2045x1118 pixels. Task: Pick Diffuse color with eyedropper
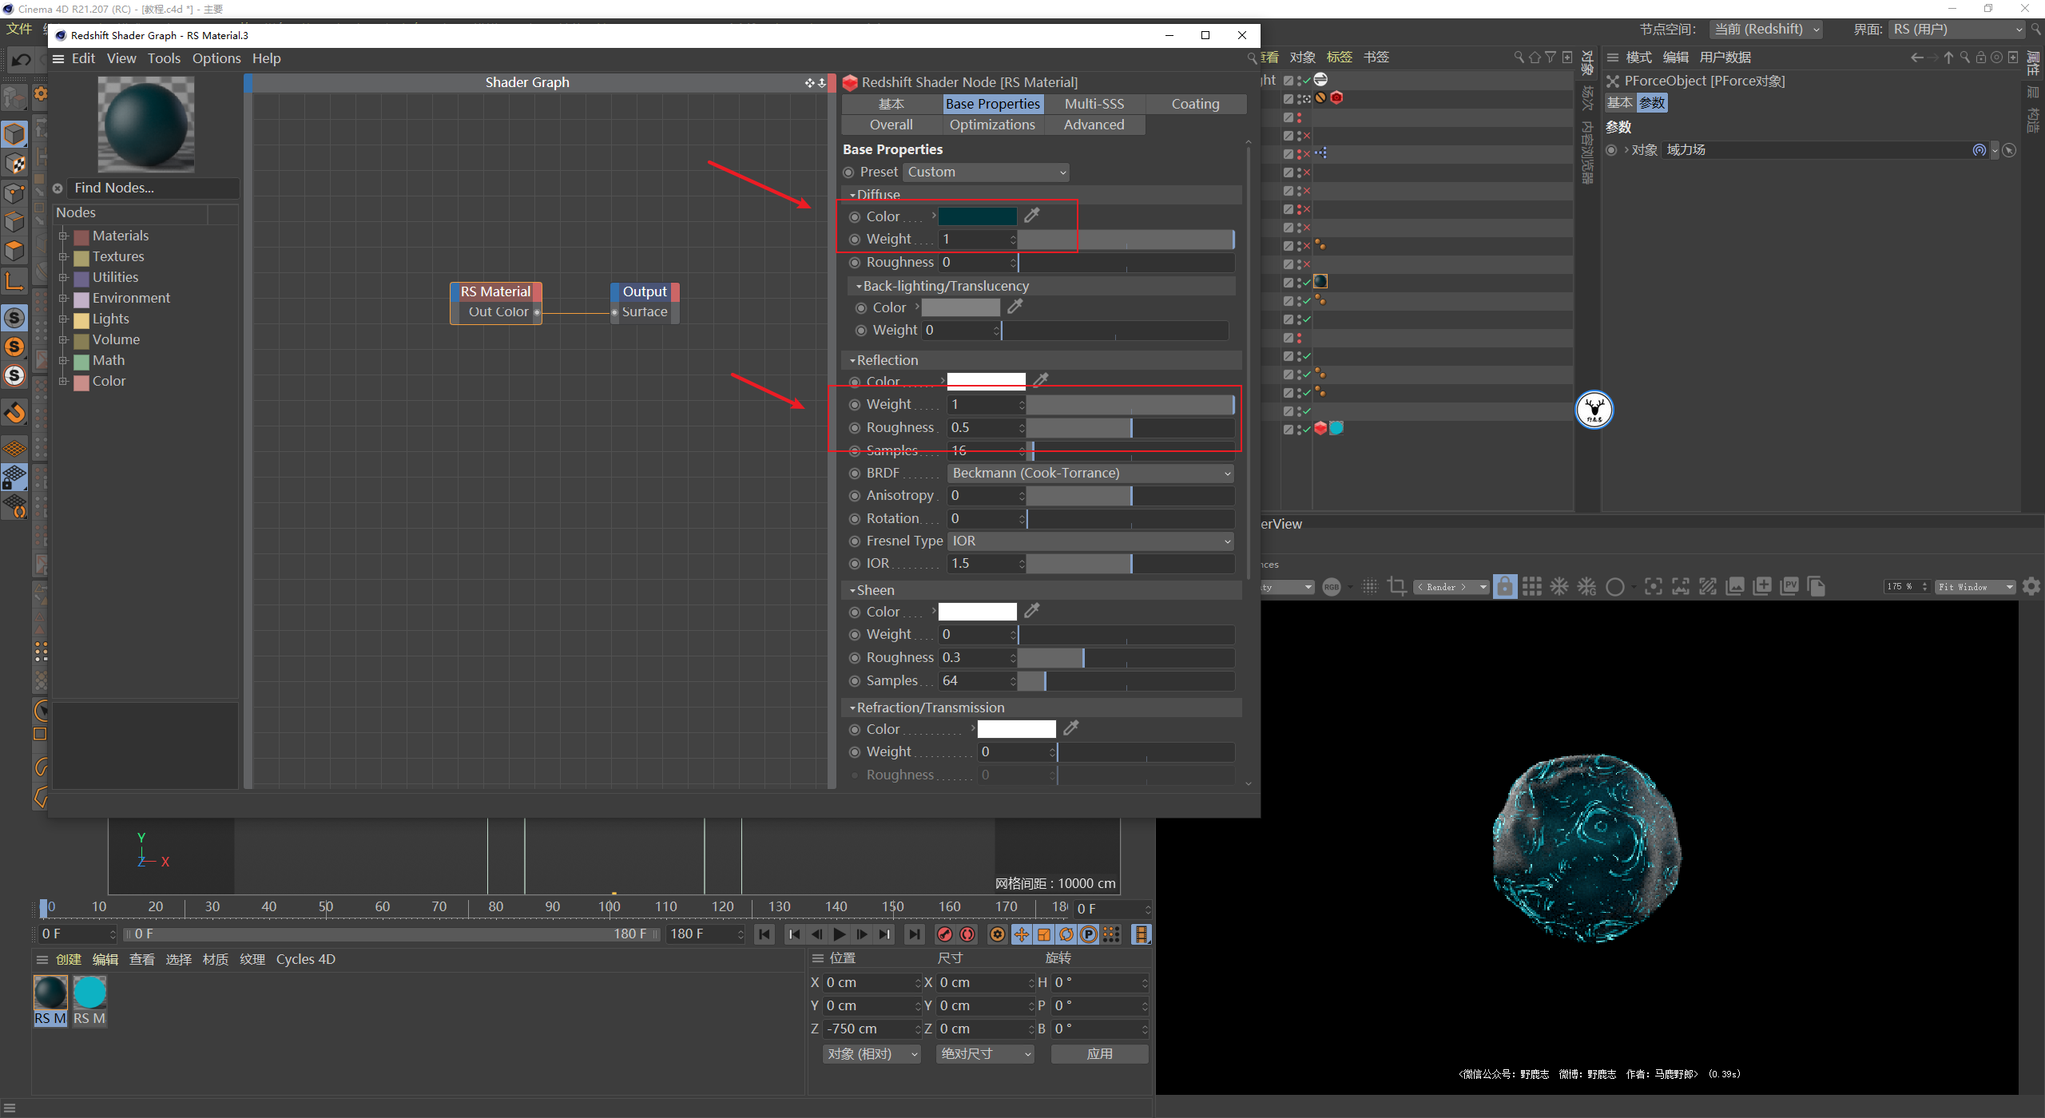point(1032,216)
